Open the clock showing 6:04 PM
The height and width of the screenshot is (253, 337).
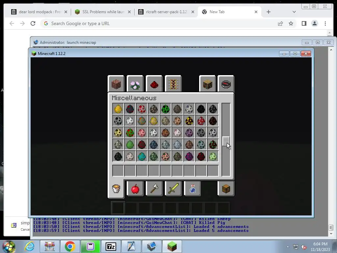click(320, 247)
